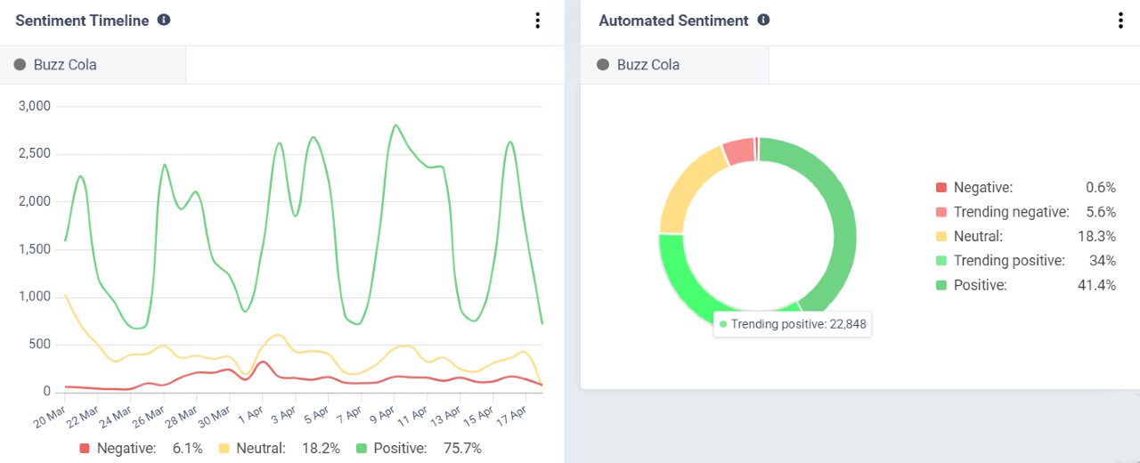Click Trending negative legend entry
Viewport: 1140px width, 463px height.
coord(1011,212)
